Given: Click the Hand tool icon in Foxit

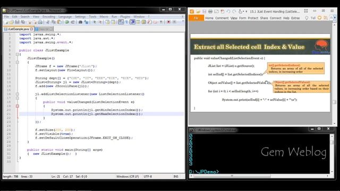Looking at the screenshot, I should pyautogui.click(x=240, y=11).
